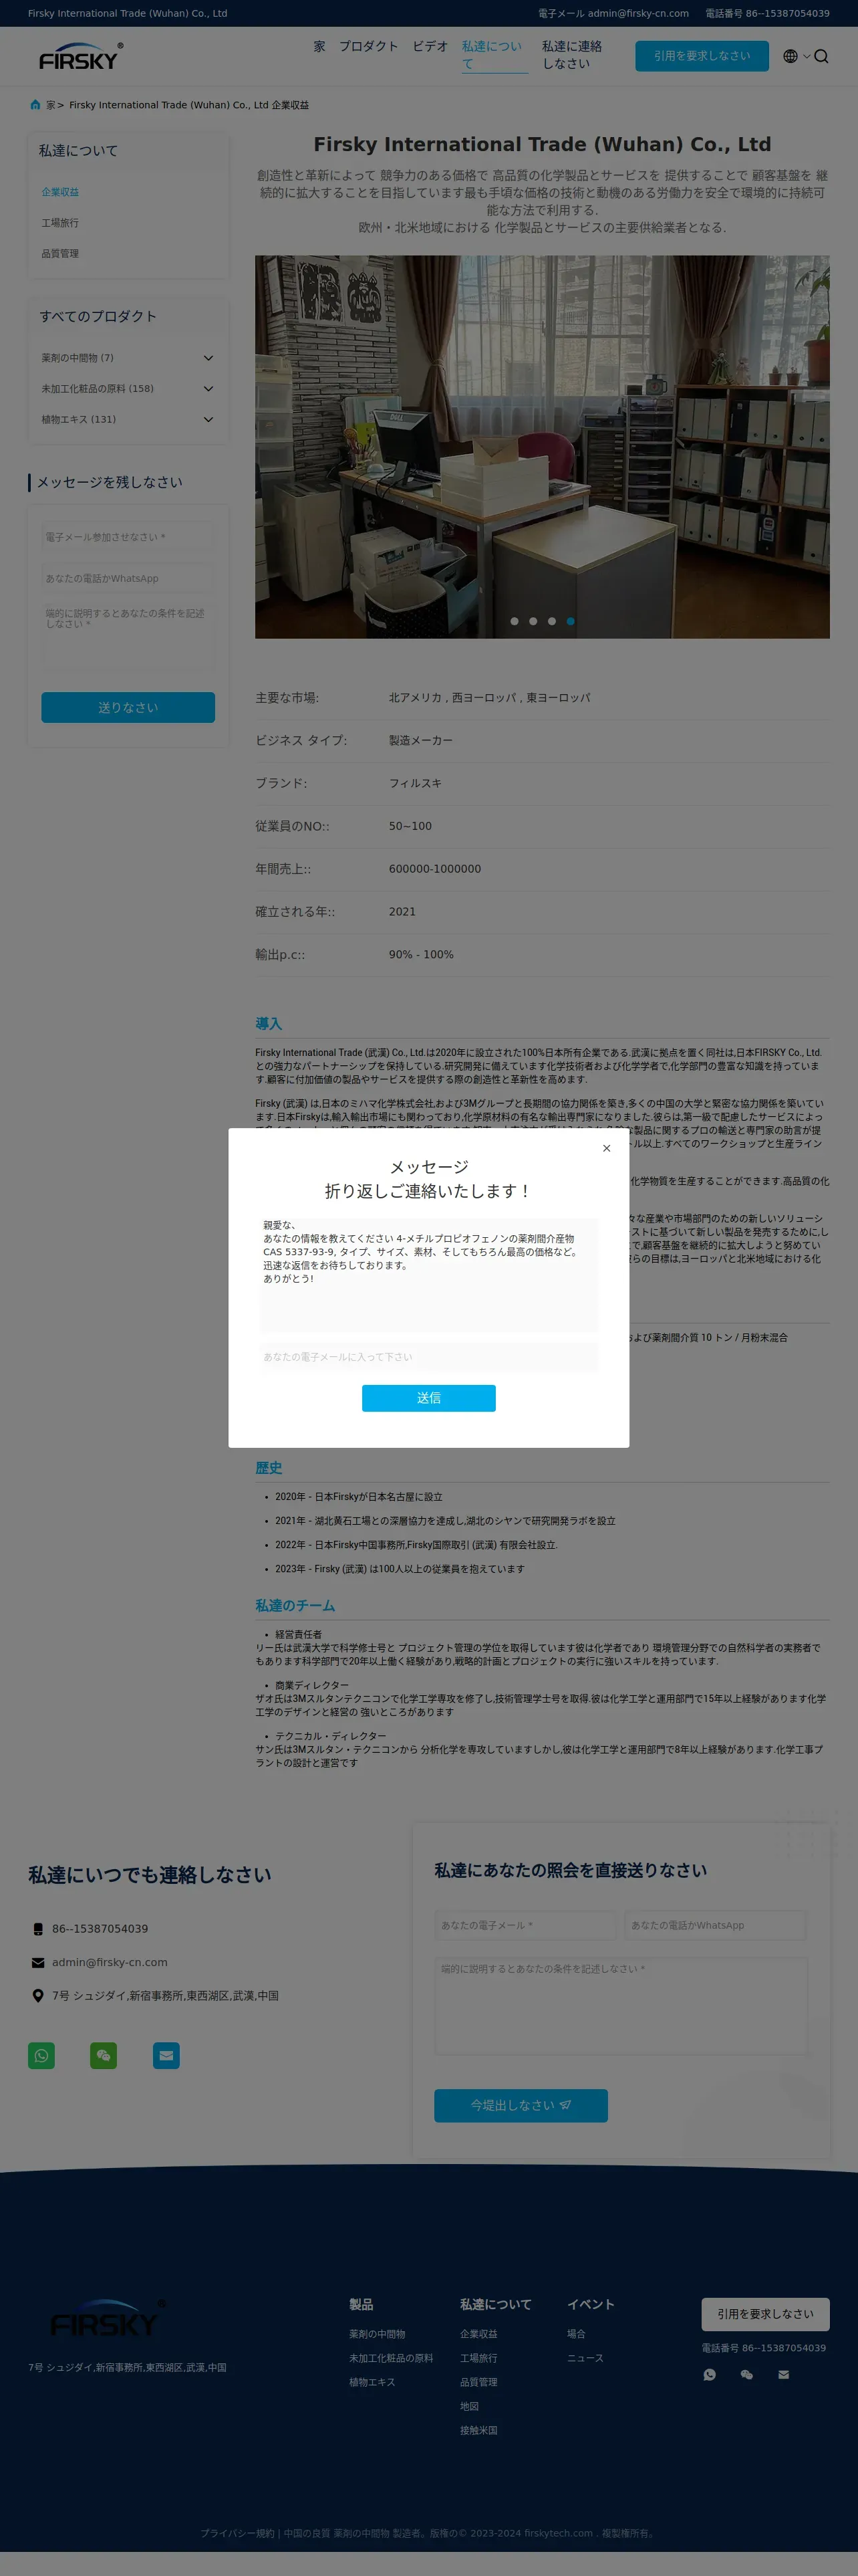The height and width of the screenshot is (2576, 858).
Task: Click the footer 引用を要求しなさい button
Action: point(765,2314)
